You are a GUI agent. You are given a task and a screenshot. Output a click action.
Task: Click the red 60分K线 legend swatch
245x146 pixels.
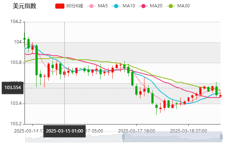60,6
